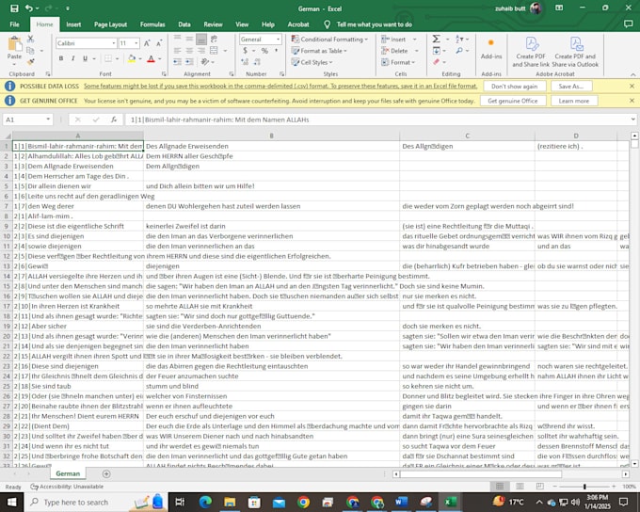Select the German sheet tab
640x512 pixels.
pyautogui.click(x=68, y=473)
